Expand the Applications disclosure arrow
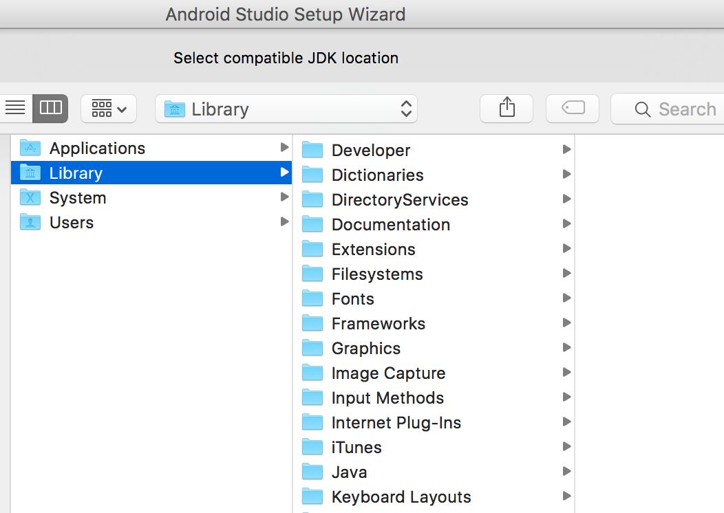Screen dimensions: 724x513 coord(284,147)
